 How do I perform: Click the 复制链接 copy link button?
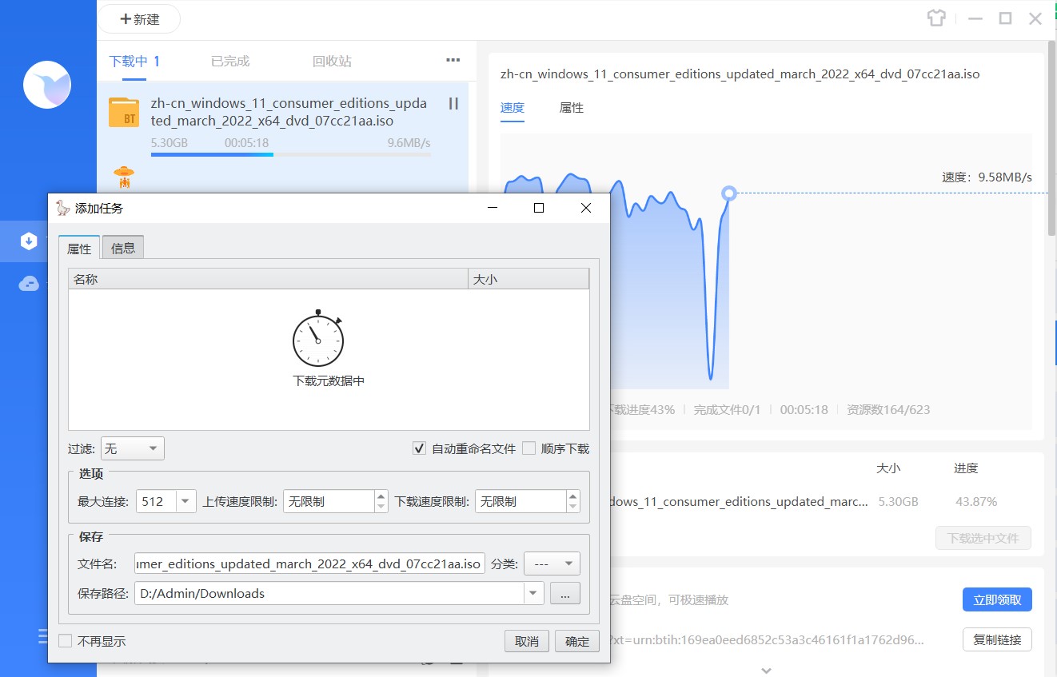996,639
